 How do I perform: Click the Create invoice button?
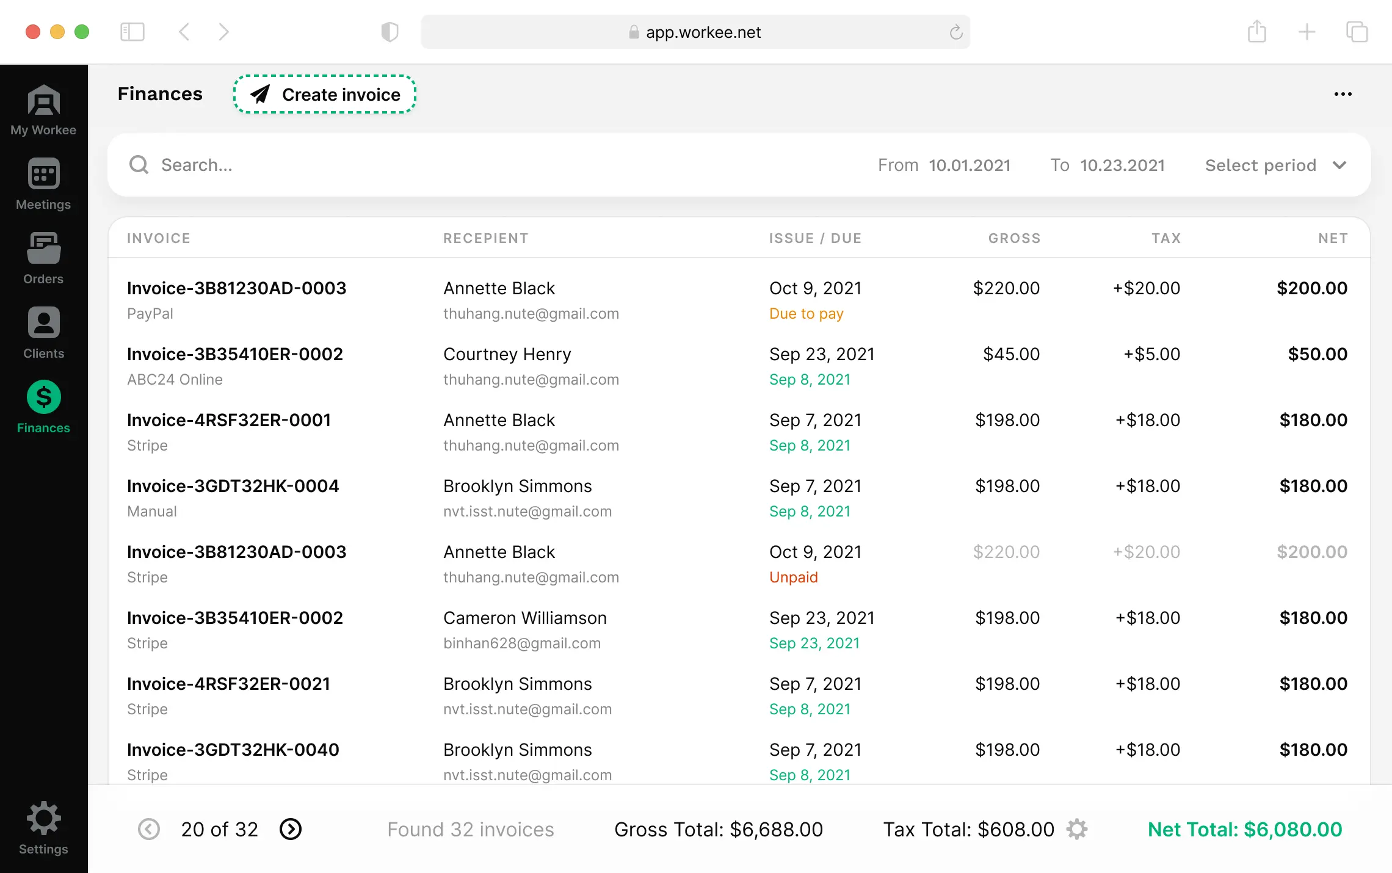pyautogui.click(x=324, y=94)
